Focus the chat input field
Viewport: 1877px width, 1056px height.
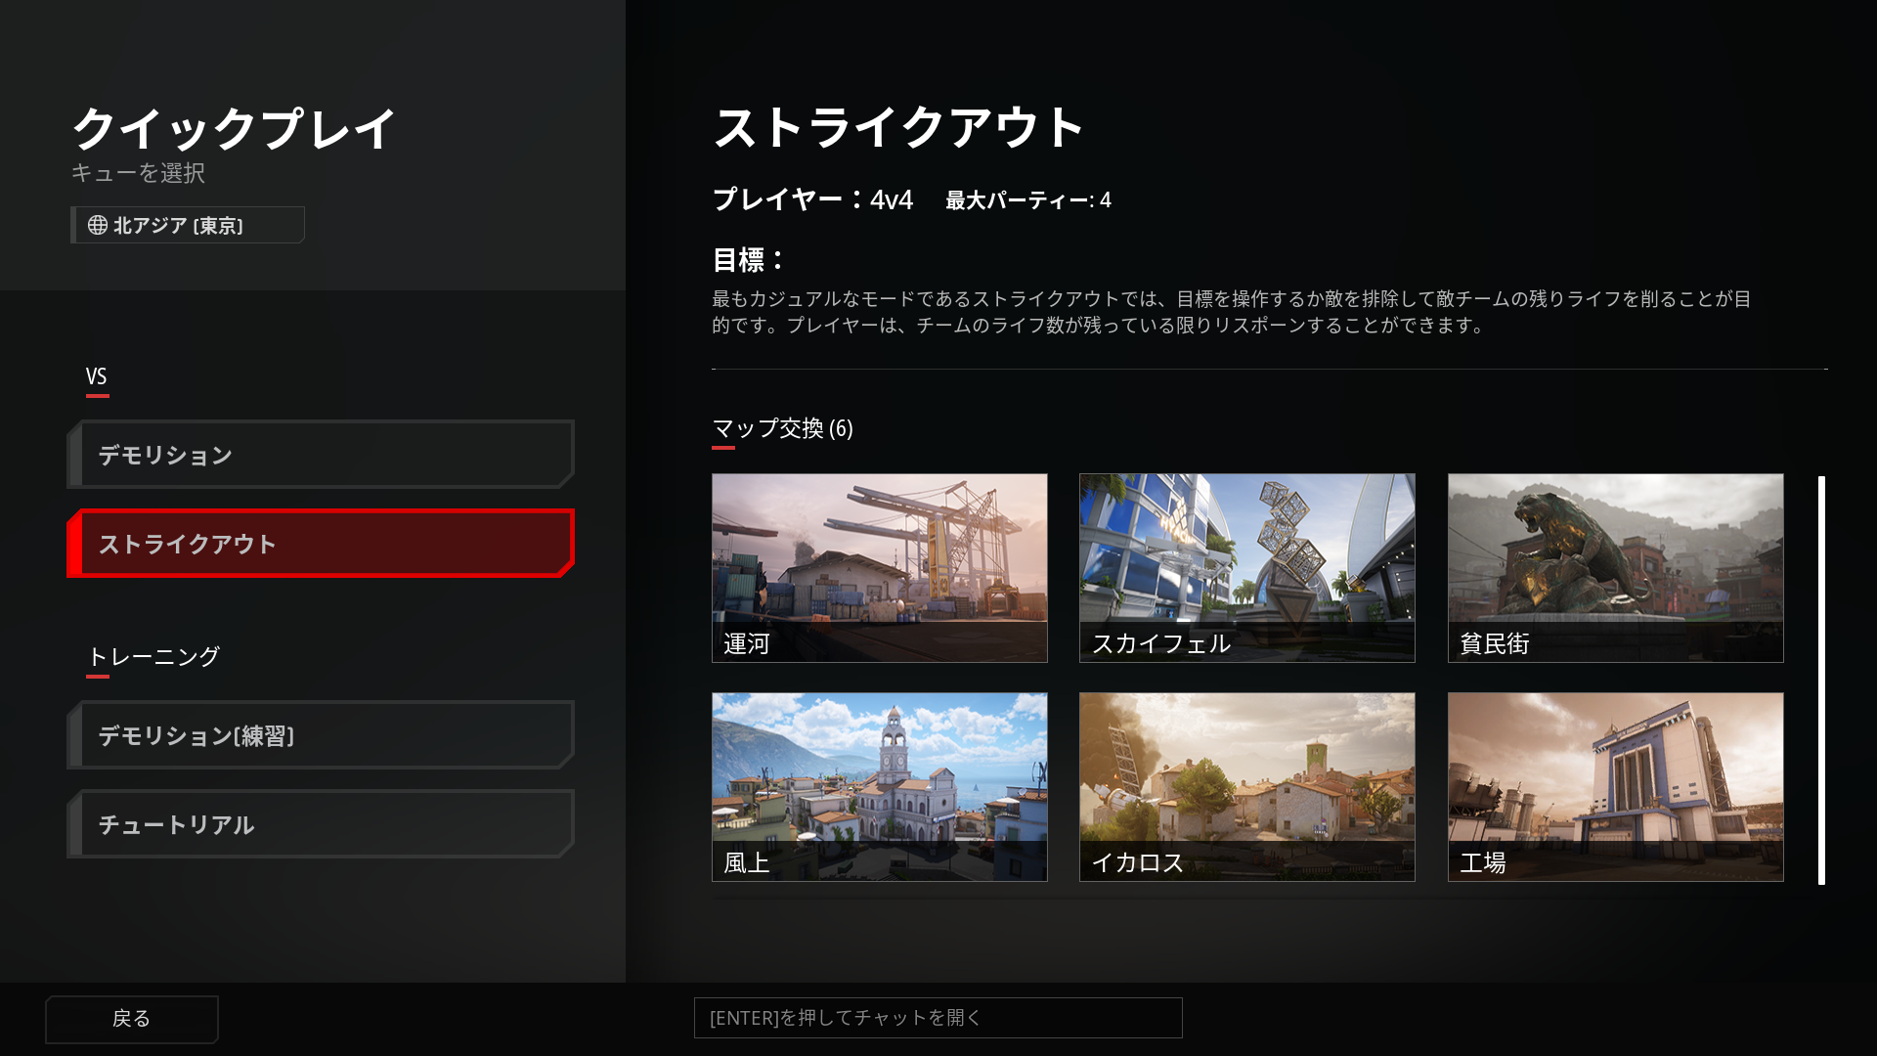(x=938, y=1018)
